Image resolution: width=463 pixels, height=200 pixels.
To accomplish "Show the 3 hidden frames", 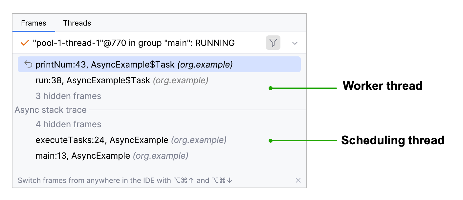I will tap(68, 96).
